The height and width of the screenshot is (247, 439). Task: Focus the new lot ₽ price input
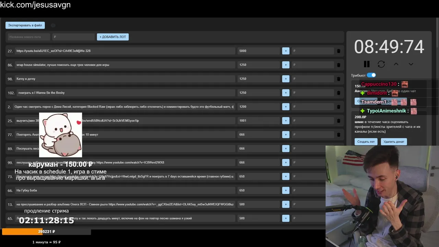pos(73,37)
